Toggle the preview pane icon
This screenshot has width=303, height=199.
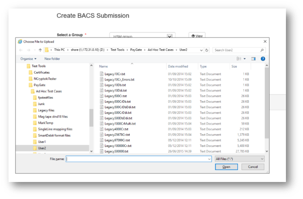click(253, 59)
